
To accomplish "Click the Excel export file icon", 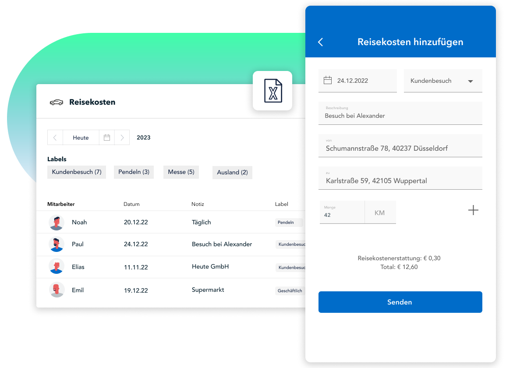I will click(x=272, y=91).
